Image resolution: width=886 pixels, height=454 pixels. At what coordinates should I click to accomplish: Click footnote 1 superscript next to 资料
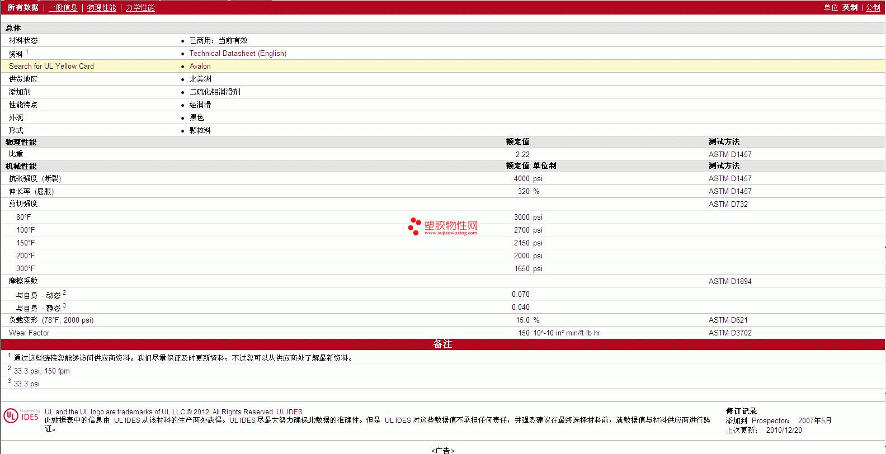[27, 51]
